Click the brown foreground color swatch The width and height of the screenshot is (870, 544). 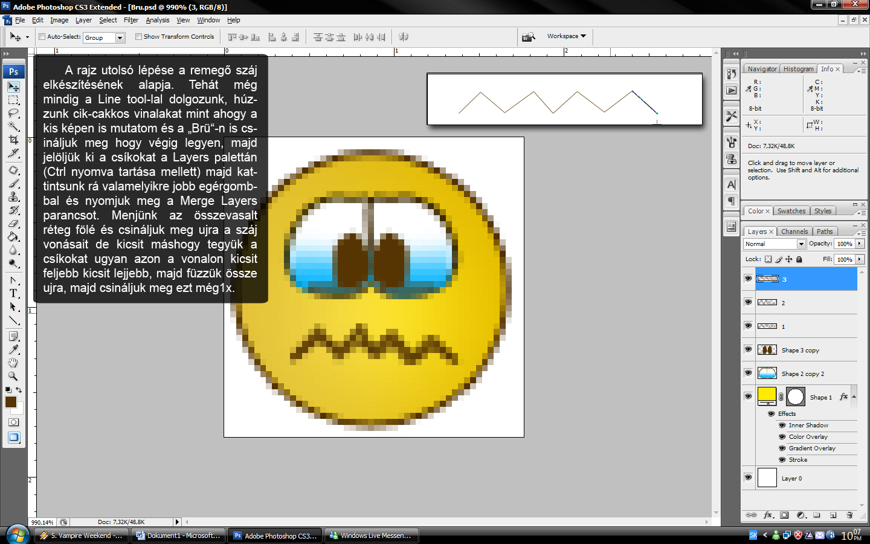[11, 402]
